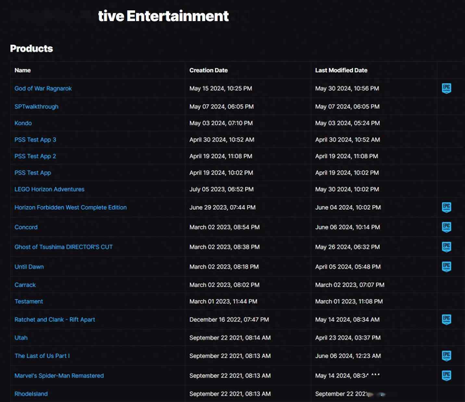Click Epic Games icon in Until Dawn row
Viewport: 465px width, 402px height.
click(446, 266)
